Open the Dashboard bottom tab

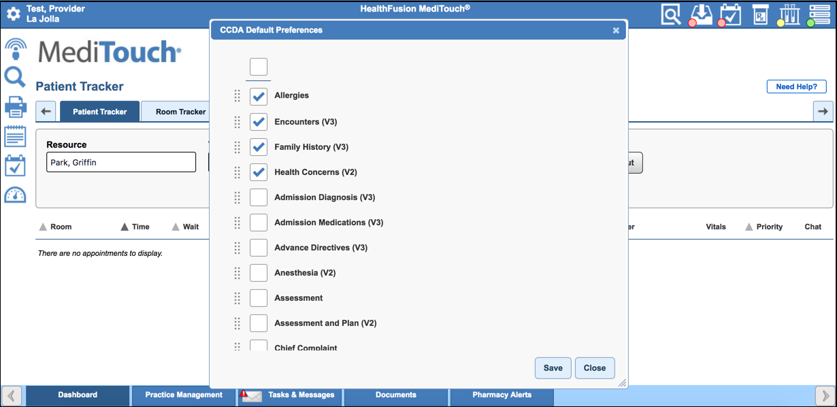(x=78, y=395)
